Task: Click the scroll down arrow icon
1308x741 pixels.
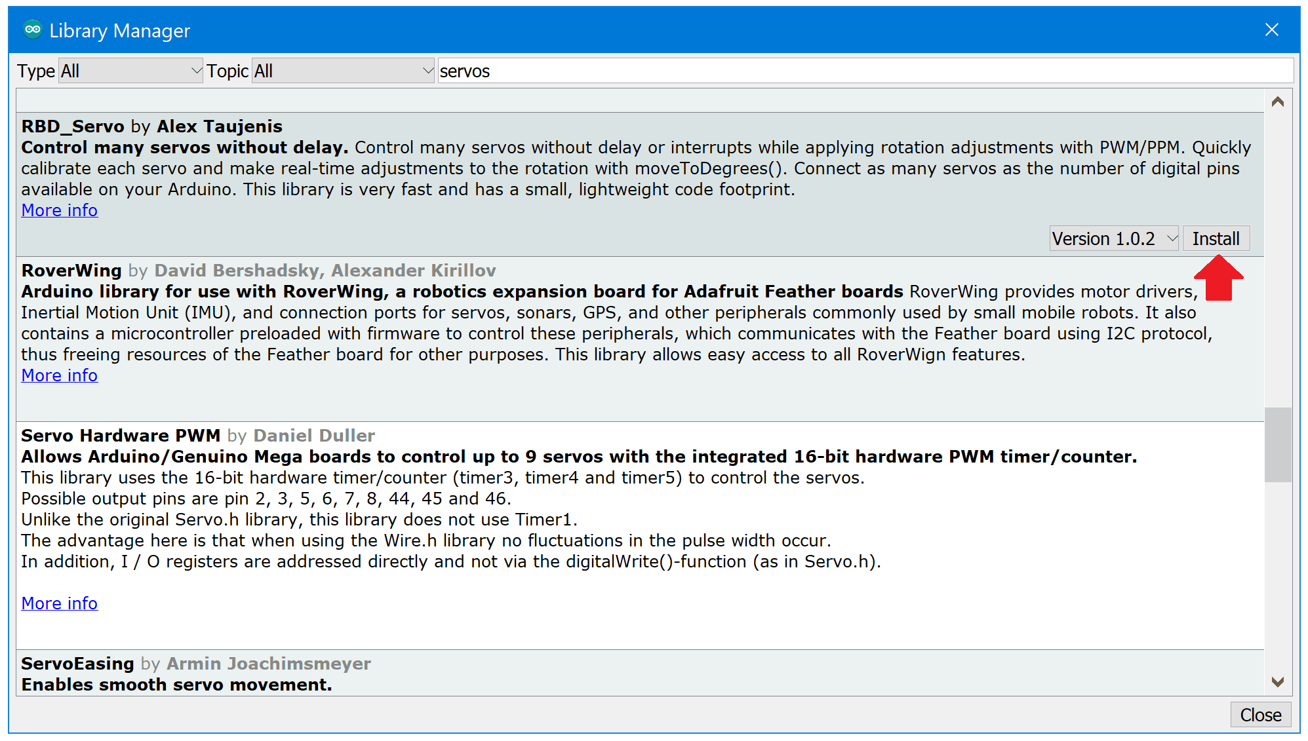Action: pos(1278,682)
